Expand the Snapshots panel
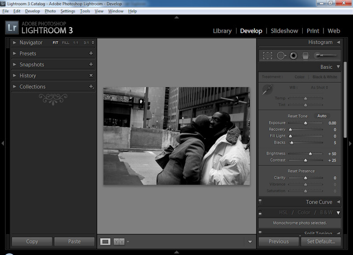The image size is (353, 255). point(15,65)
